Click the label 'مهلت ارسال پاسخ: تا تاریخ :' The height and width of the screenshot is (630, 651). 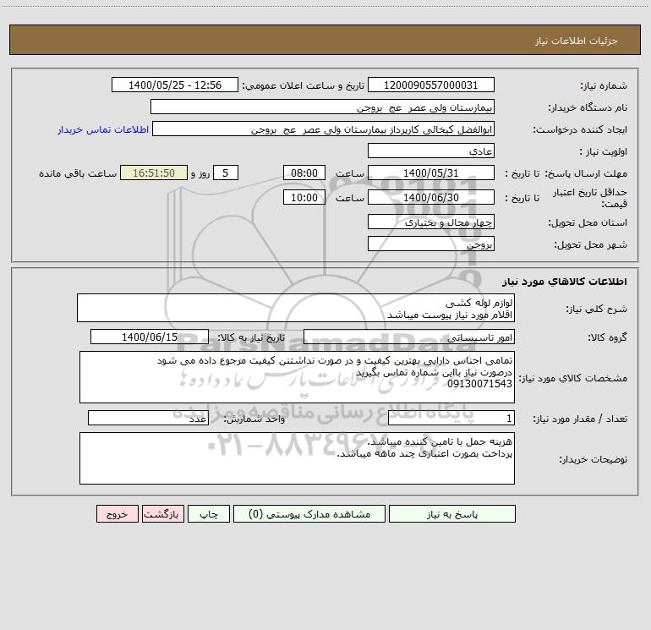tap(566, 173)
